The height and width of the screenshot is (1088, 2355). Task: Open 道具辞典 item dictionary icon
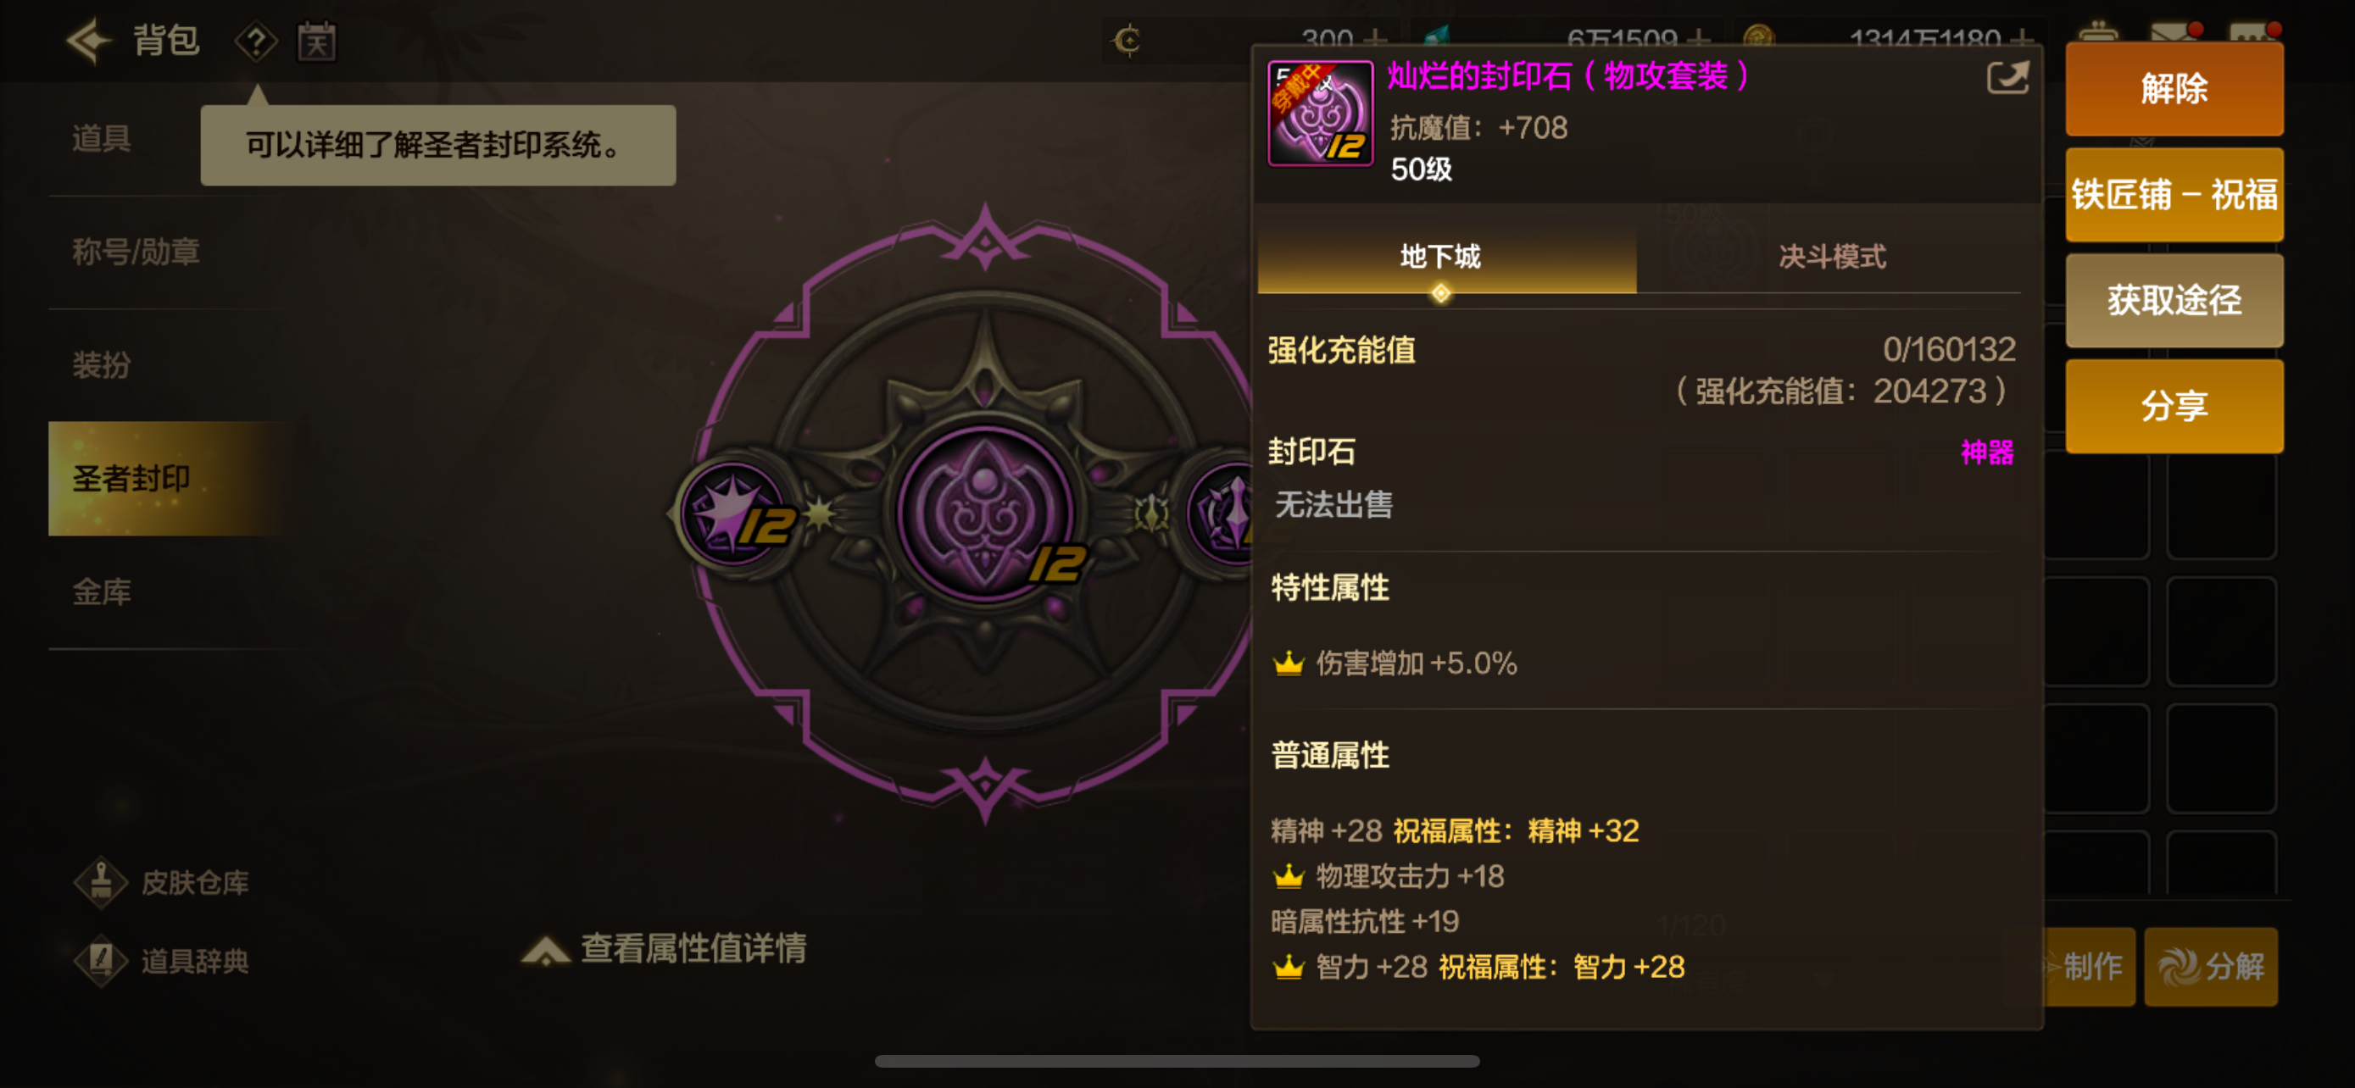coord(101,961)
